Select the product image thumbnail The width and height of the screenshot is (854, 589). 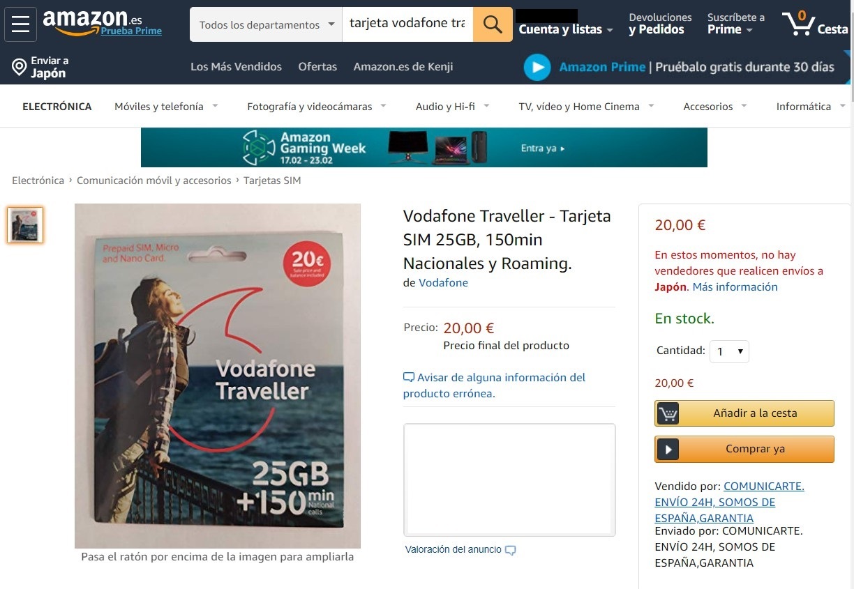[x=25, y=225]
